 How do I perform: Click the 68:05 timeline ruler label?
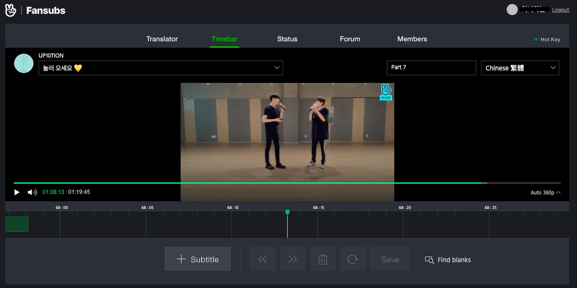point(147,208)
